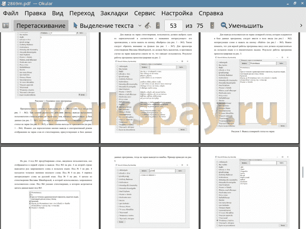The width and height of the screenshot is (306, 229).
Task: Open the Закладки menu
Action: (114, 13)
